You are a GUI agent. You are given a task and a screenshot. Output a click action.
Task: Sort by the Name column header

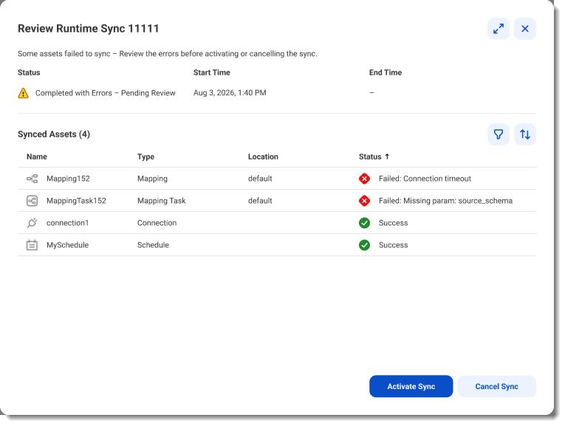point(37,157)
